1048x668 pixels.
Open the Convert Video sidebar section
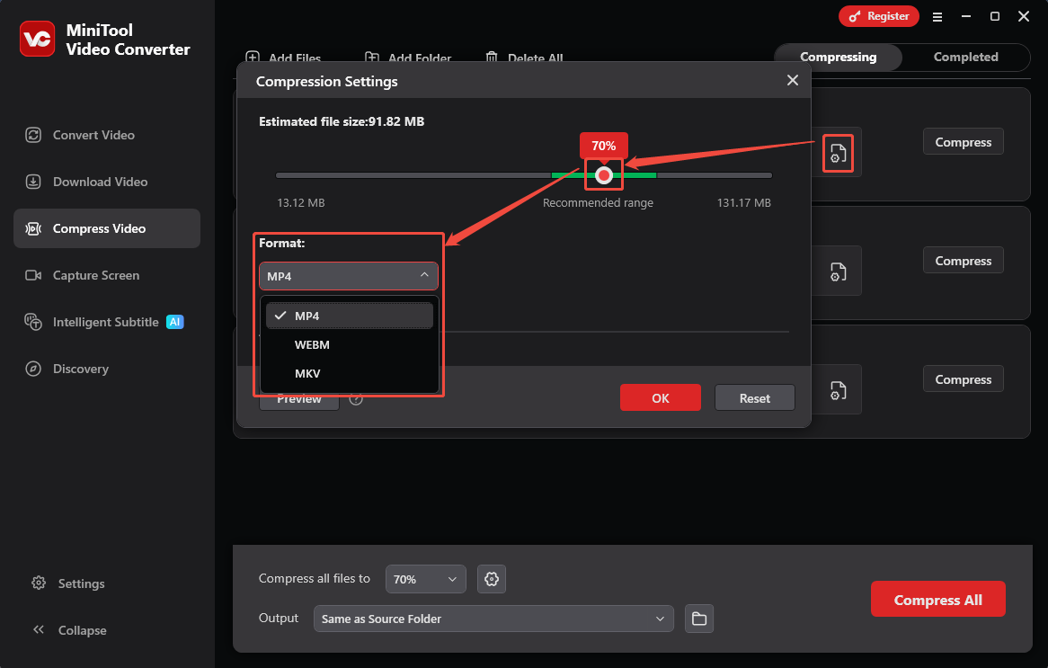tap(94, 135)
